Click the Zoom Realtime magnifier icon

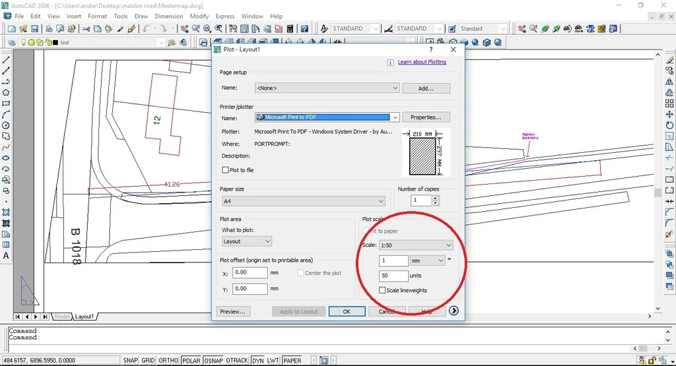tap(195, 29)
